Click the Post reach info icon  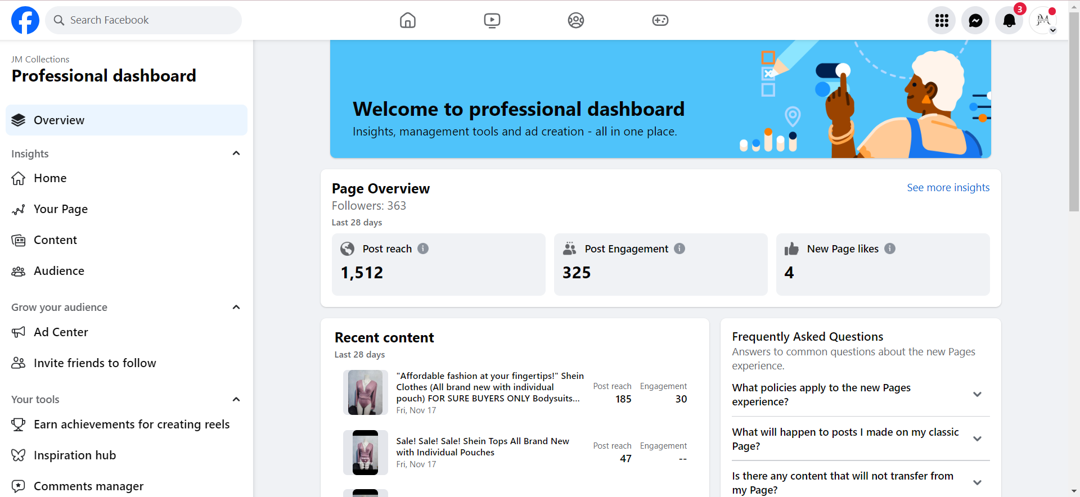click(423, 248)
